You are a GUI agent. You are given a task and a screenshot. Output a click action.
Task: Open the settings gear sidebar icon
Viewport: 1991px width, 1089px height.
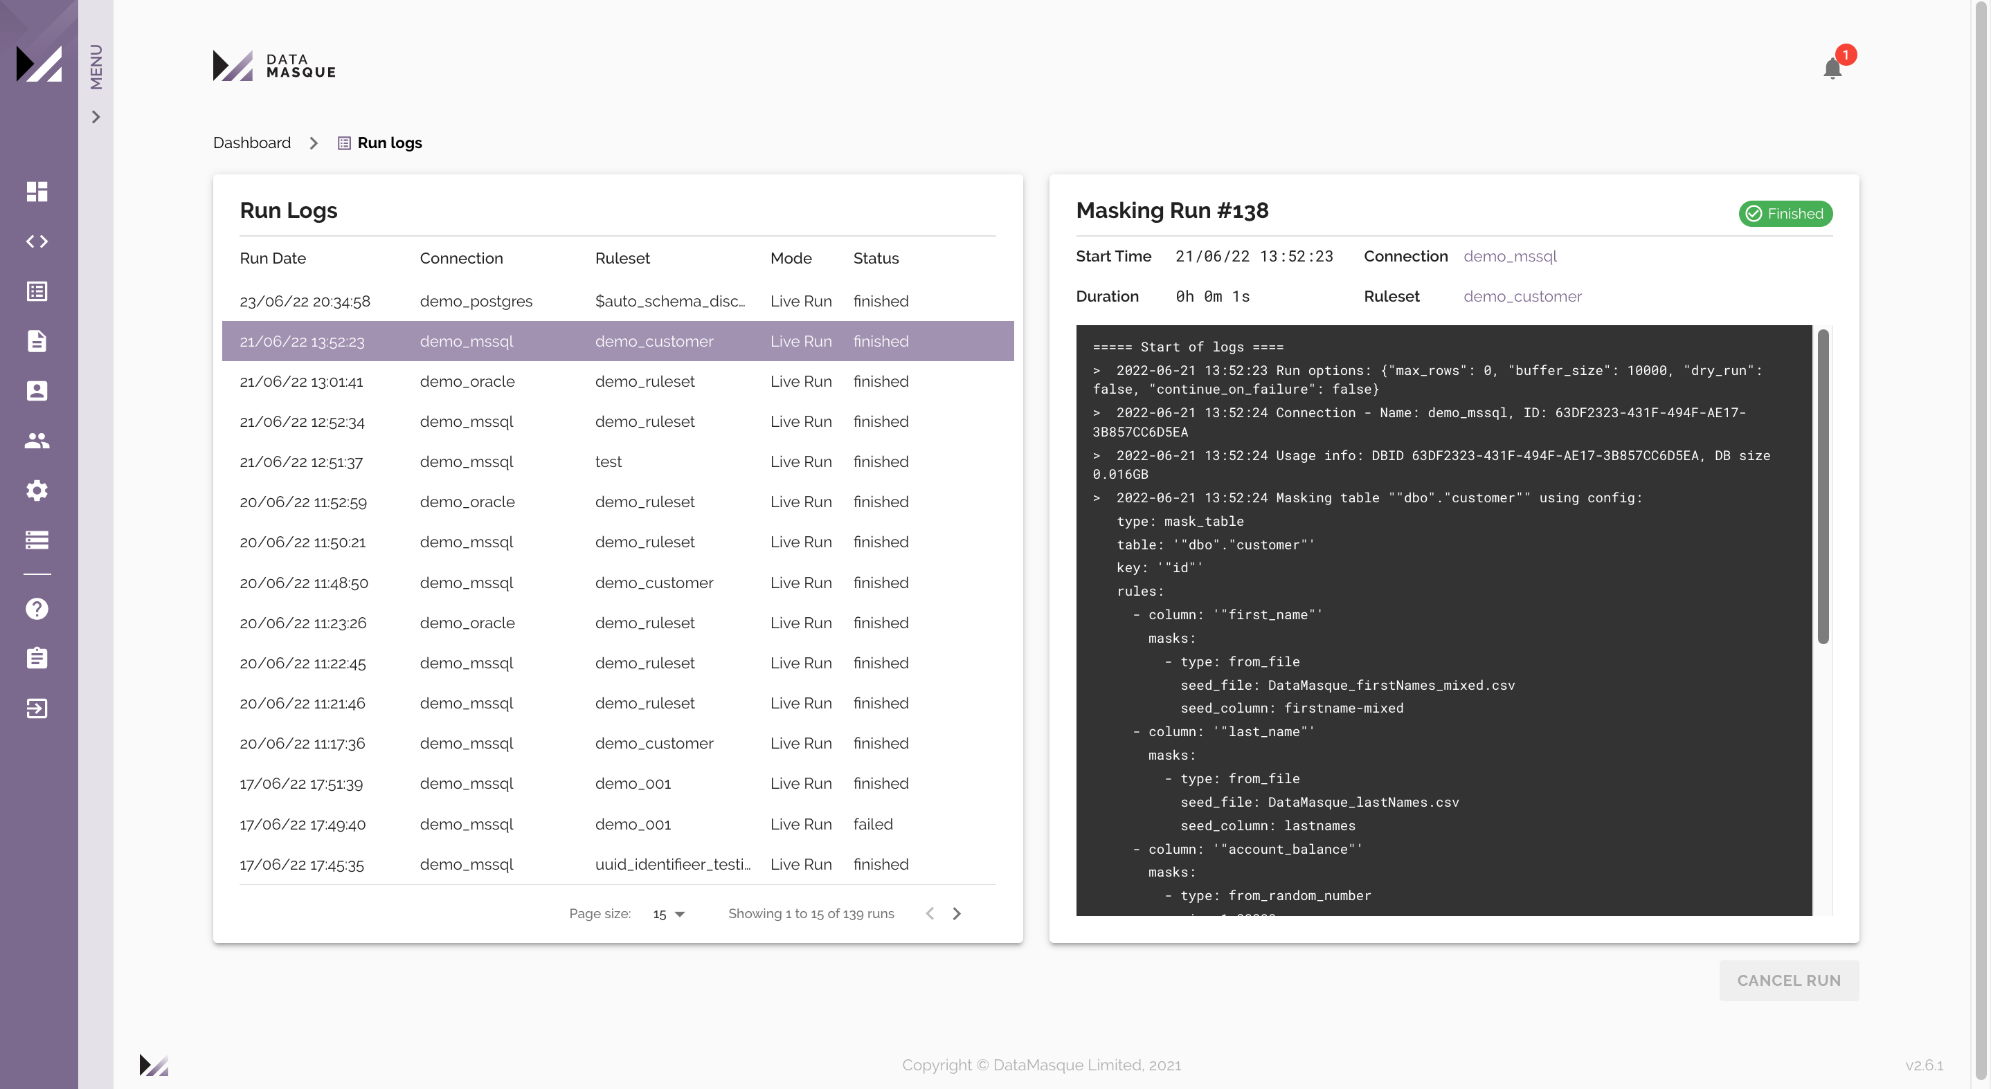37,491
